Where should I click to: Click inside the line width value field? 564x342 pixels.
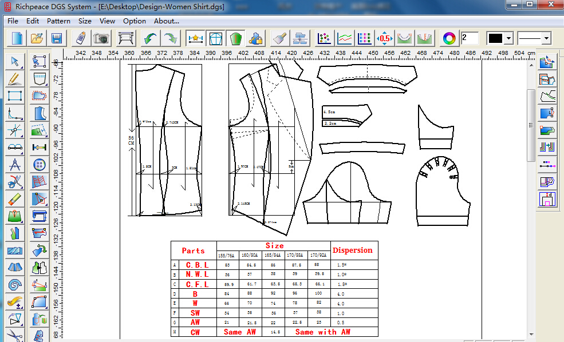470,38
